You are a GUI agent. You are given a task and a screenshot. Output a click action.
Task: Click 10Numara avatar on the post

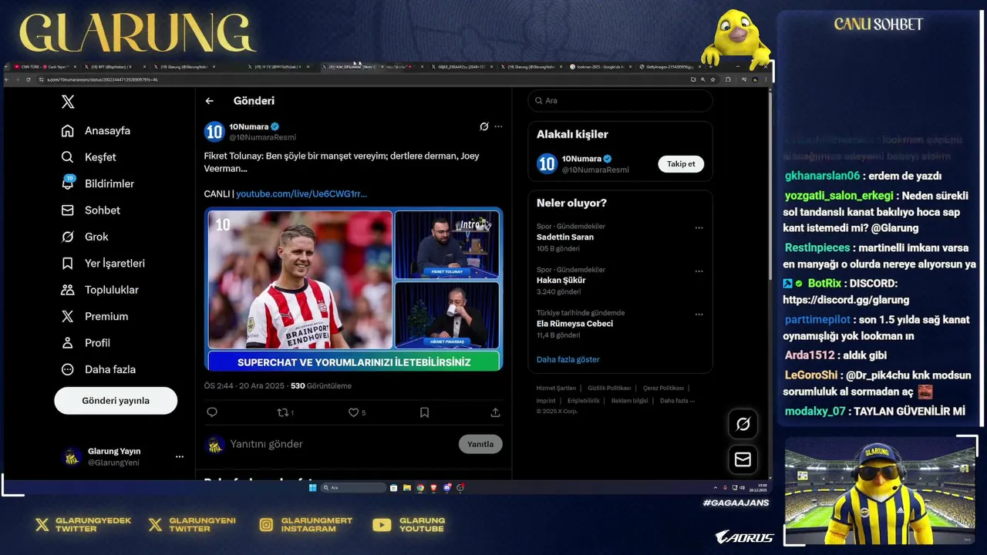point(214,132)
